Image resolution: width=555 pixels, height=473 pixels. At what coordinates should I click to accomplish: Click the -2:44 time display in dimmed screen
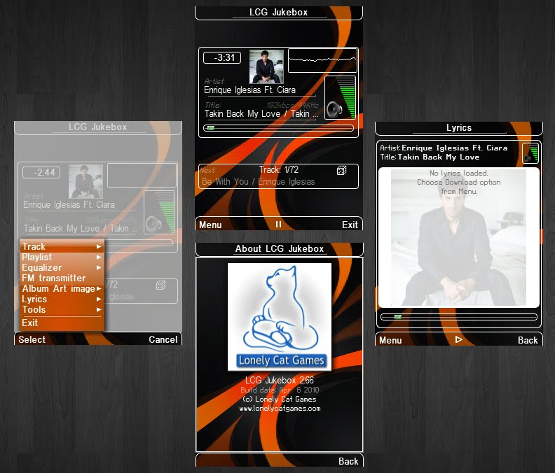click(x=41, y=173)
